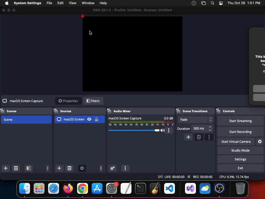265x199 pixels.
Task: Open GarageBand from the Dock
Action: coord(155,188)
